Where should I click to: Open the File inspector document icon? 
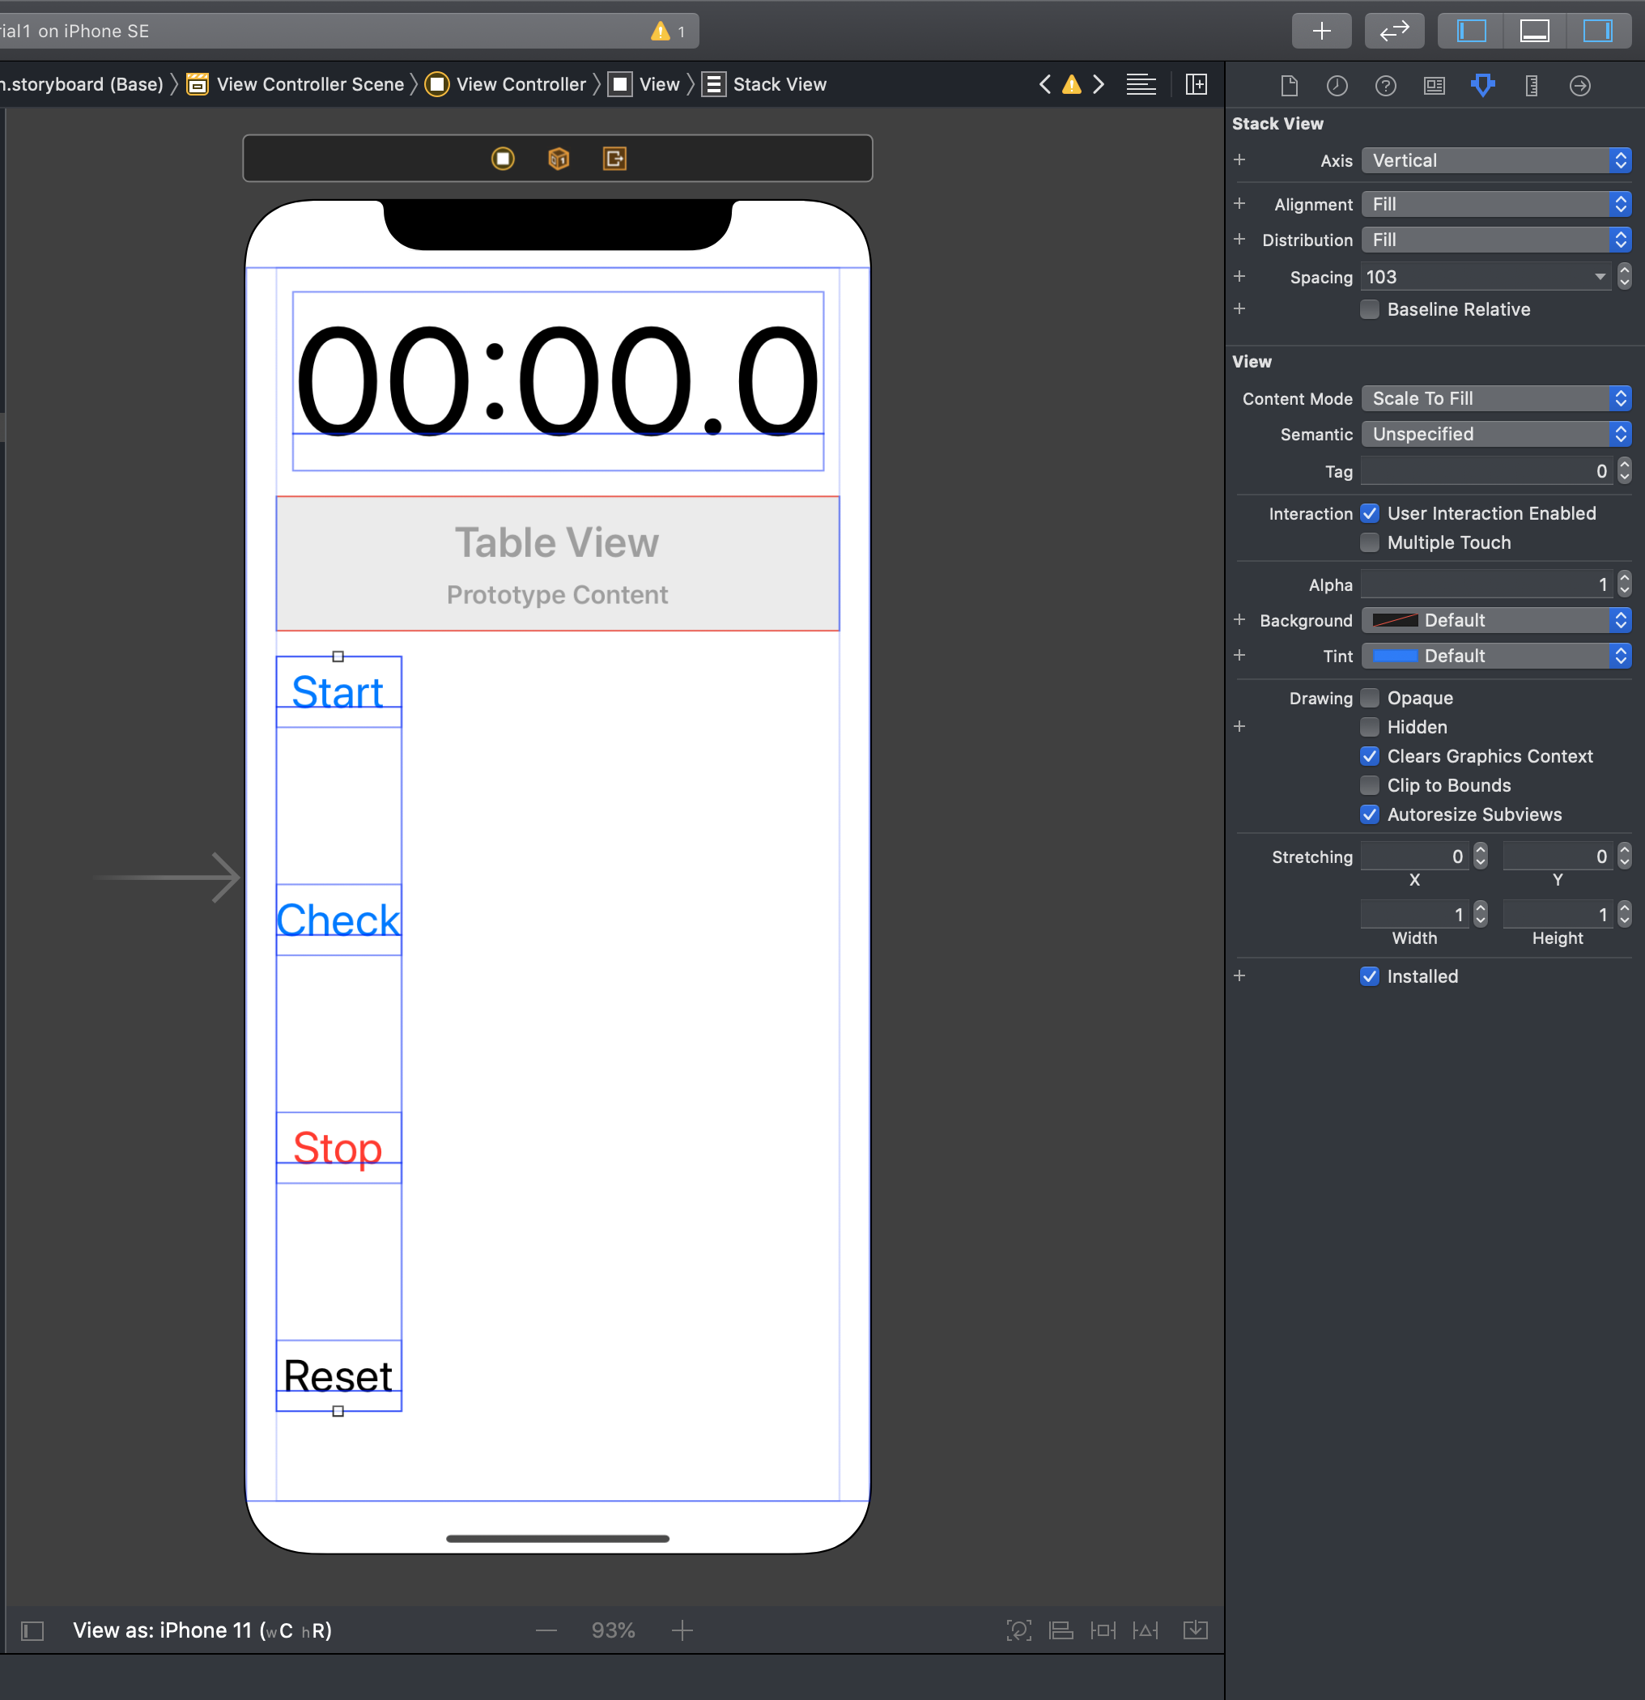tap(1290, 85)
